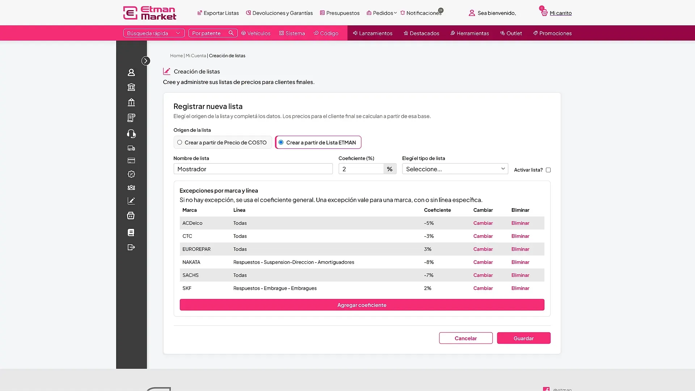Click Eliminar for EUROREPAR row
The height and width of the screenshot is (391, 695).
click(x=520, y=249)
